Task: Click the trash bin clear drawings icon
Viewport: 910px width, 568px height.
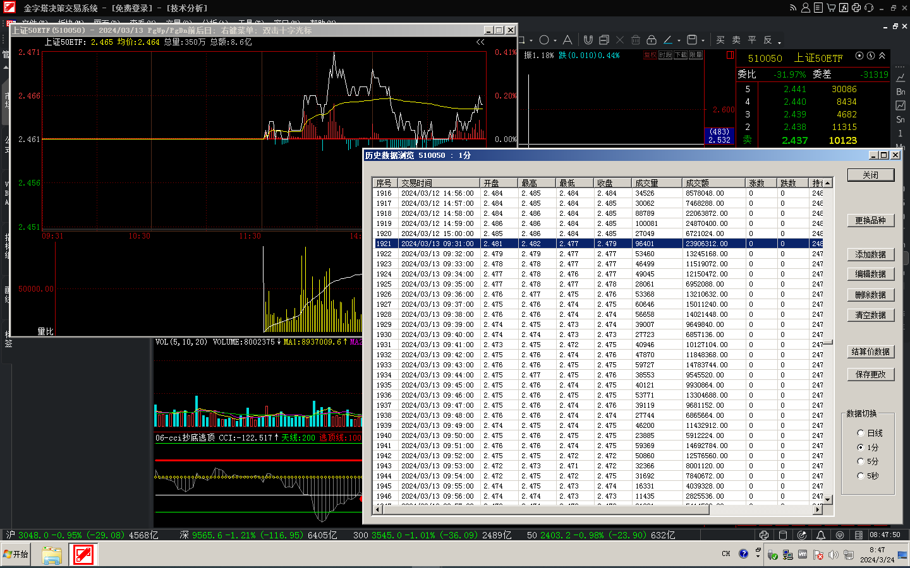Action: 636,40
